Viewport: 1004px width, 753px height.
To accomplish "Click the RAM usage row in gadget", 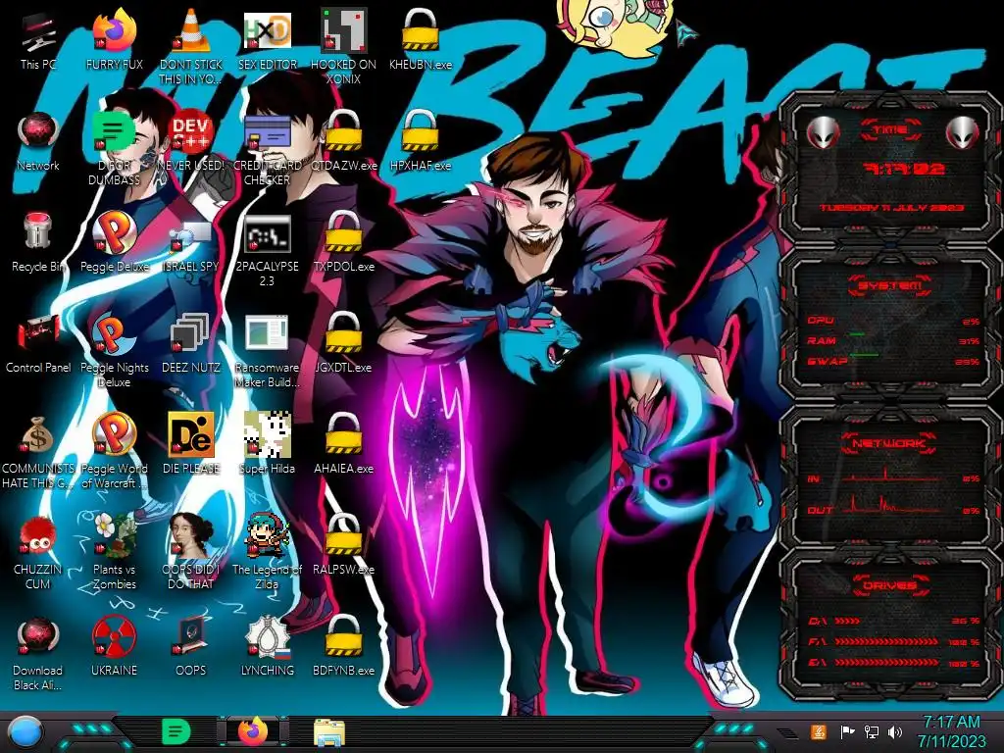I will pyautogui.click(x=893, y=340).
